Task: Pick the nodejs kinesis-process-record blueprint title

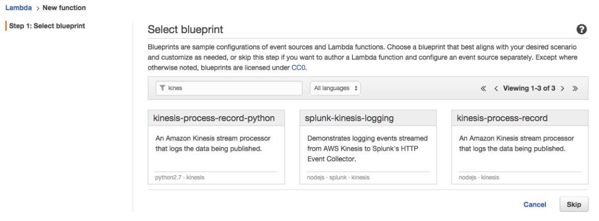Action: click(502, 118)
